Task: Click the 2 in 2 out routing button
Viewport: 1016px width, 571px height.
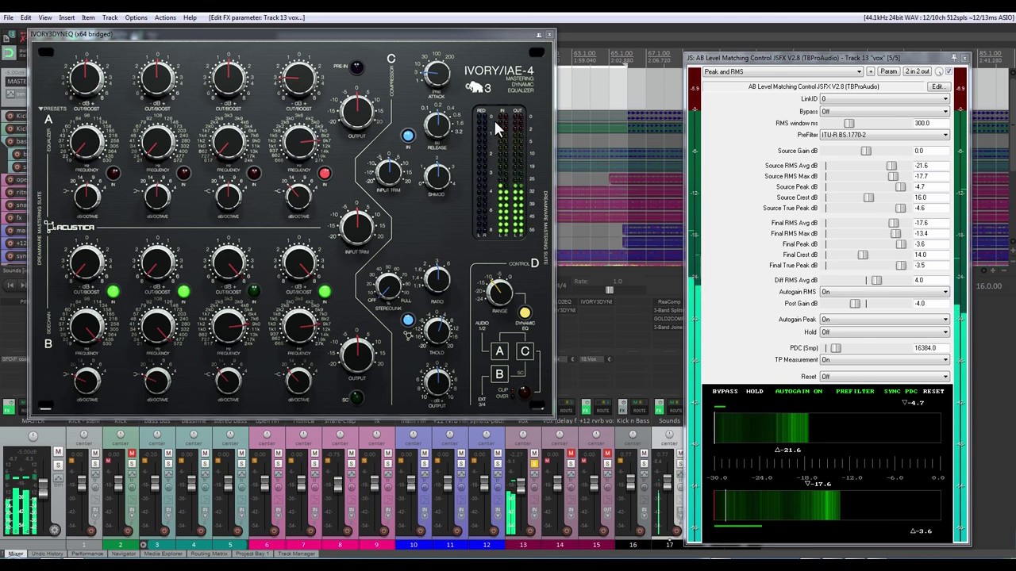Action: tap(917, 71)
